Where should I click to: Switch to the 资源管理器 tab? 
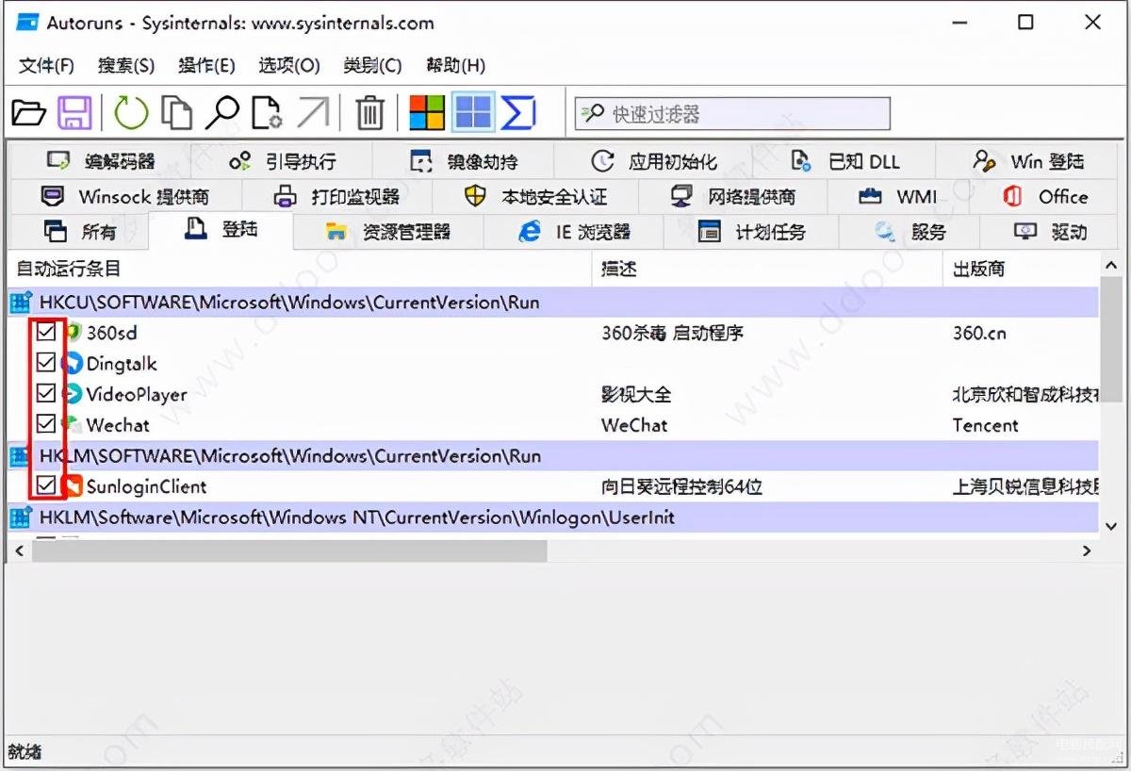click(x=388, y=232)
